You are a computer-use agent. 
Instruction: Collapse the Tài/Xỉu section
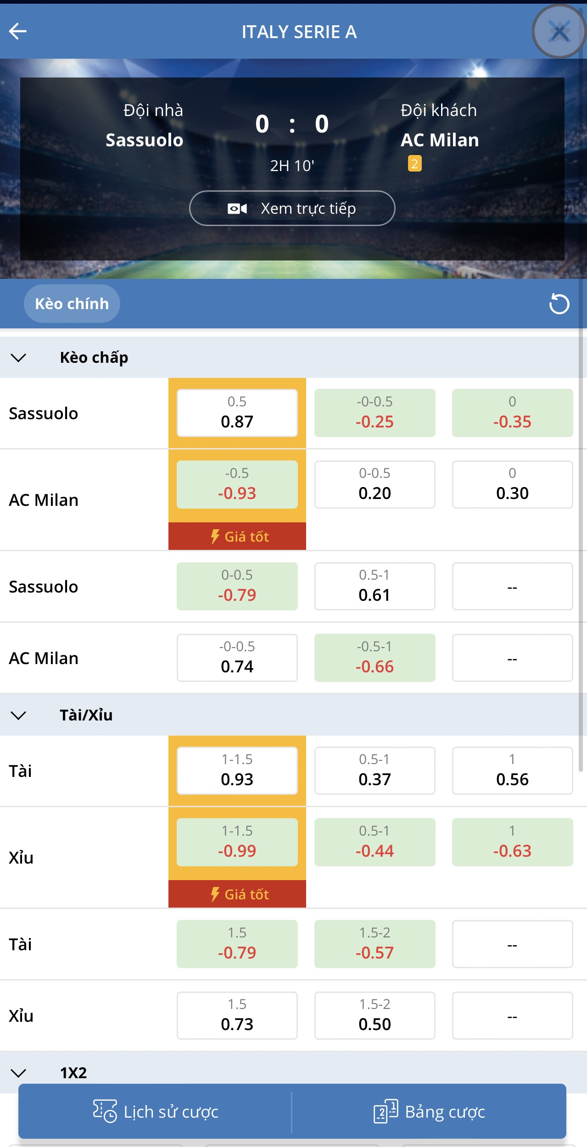(18, 715)
